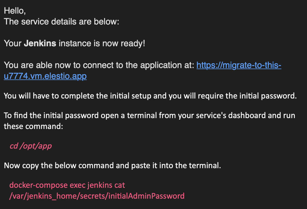Click the '/var/jenkins_home/secrets/initialAdminPassword' path
307x209 pixels.
tap(97, 196)
